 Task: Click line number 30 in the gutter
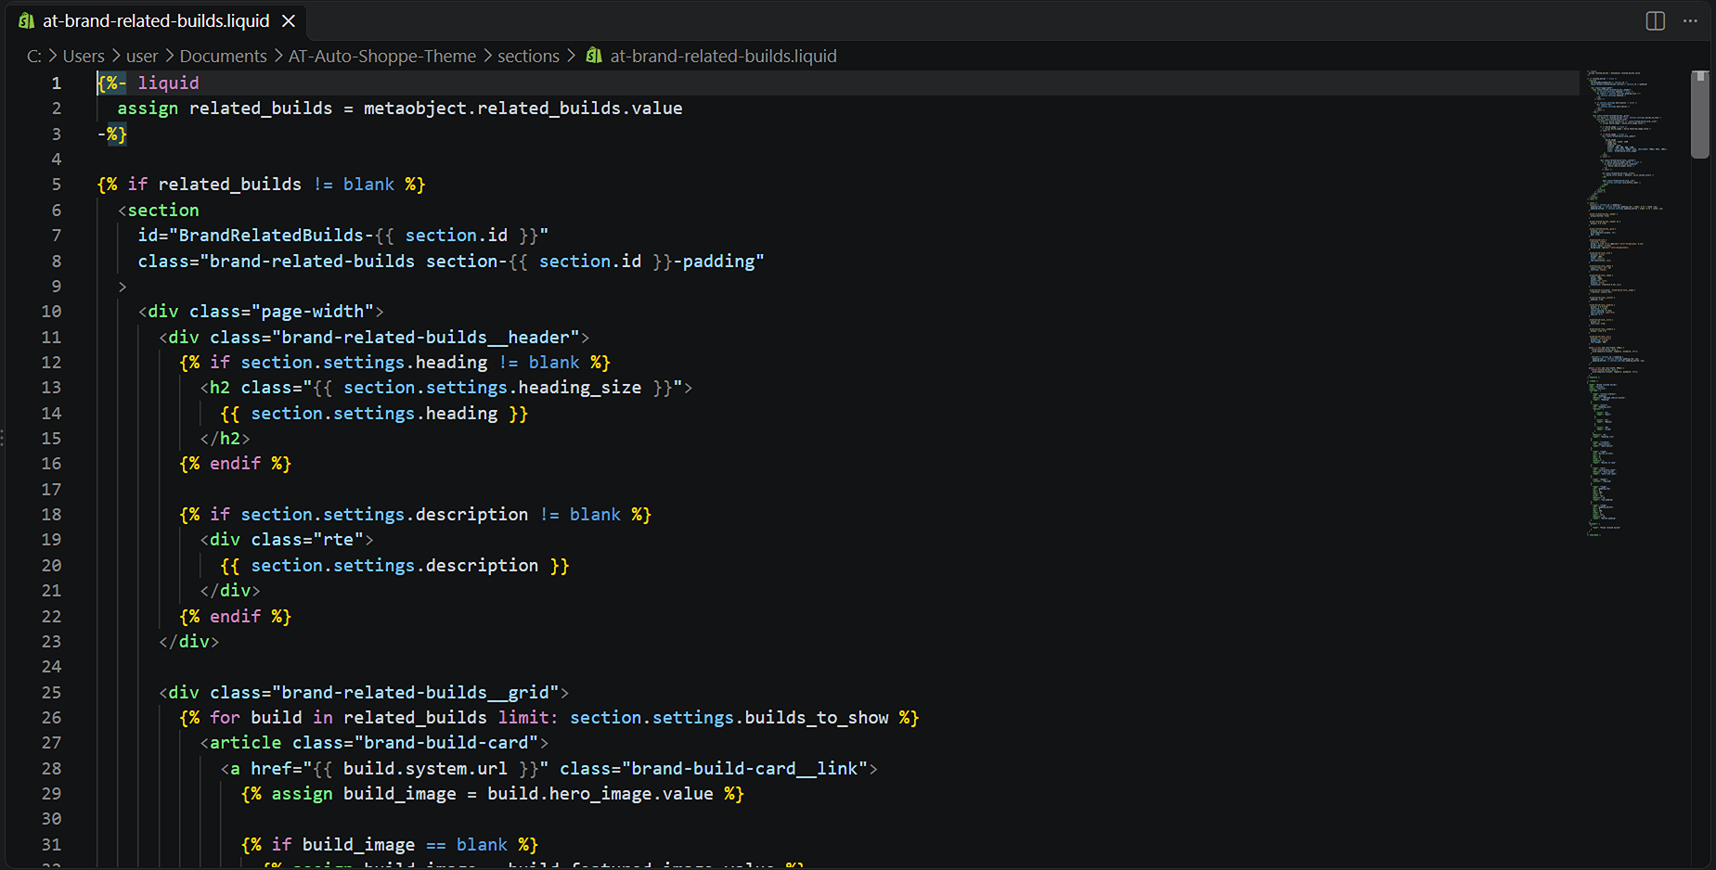(x=51, y=818)
